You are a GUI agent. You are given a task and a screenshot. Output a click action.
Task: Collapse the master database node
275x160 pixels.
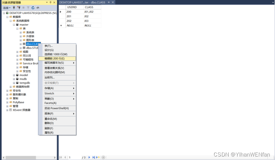pyautogui.click(x=14, y=25)
